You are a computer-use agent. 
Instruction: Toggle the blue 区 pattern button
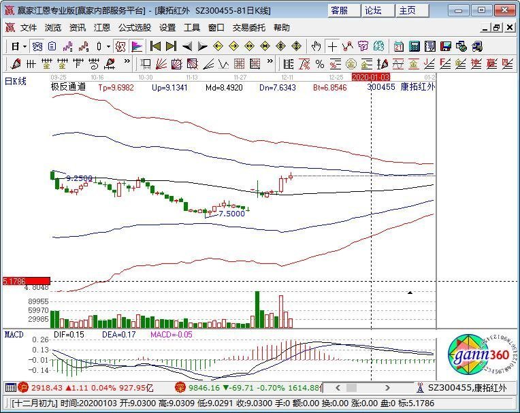tap(37, 46)
